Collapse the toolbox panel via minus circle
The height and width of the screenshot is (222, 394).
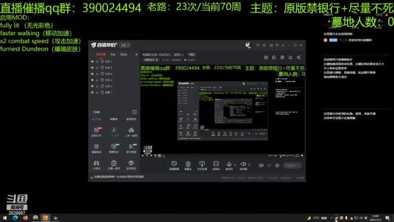134,112
